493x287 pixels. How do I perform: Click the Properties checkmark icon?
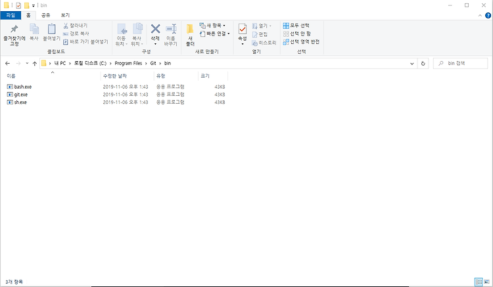pyautogui.click(x=243, y=29)
